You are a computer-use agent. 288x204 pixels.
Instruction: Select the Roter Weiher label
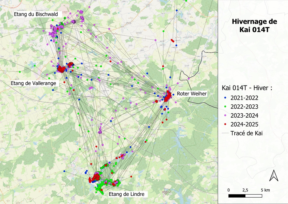192,93
